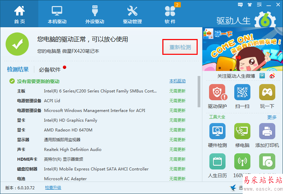Open the Sina Weibo icon
Image resolution: width=283 pixels, height=194 pixels.
(272, 76)
